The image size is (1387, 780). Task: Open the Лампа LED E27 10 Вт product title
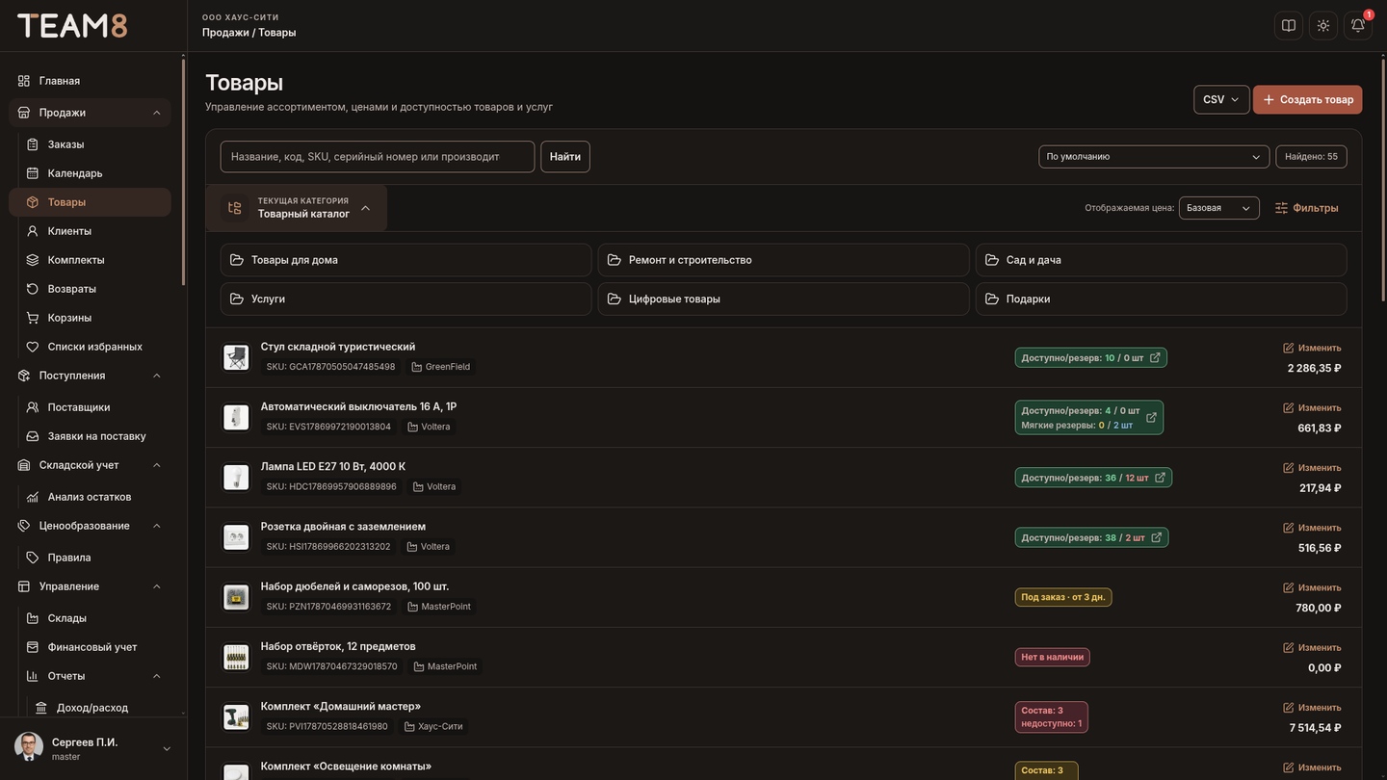(x=333, y=466)
